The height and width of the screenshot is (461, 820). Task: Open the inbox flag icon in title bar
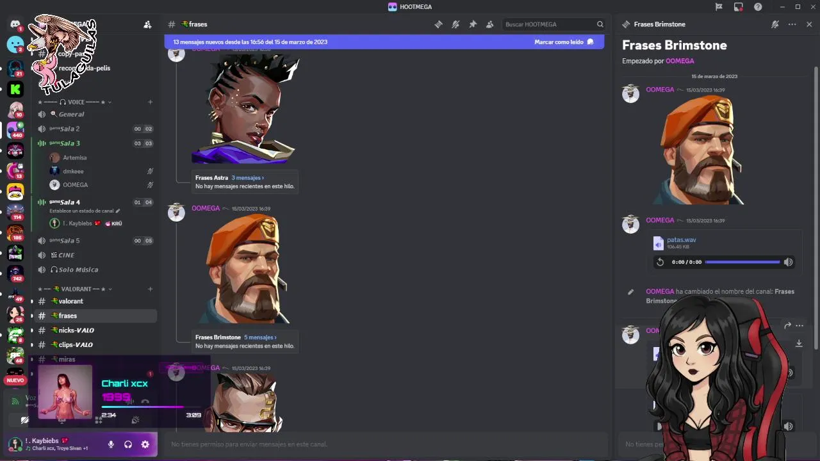pyautogui.click(x=719, y=6)
